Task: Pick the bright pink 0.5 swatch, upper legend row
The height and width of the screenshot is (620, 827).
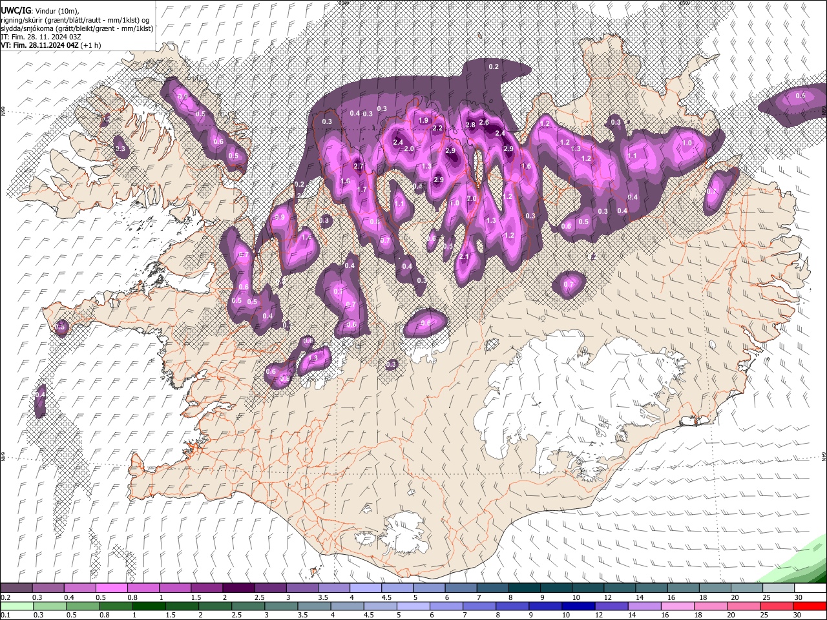Action: click(x=111, y=588)
